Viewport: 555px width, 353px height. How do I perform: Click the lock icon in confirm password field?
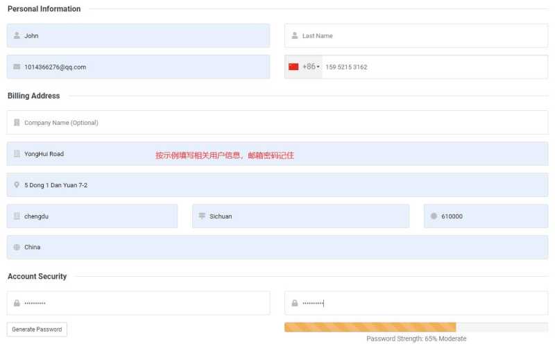[294, 303]
